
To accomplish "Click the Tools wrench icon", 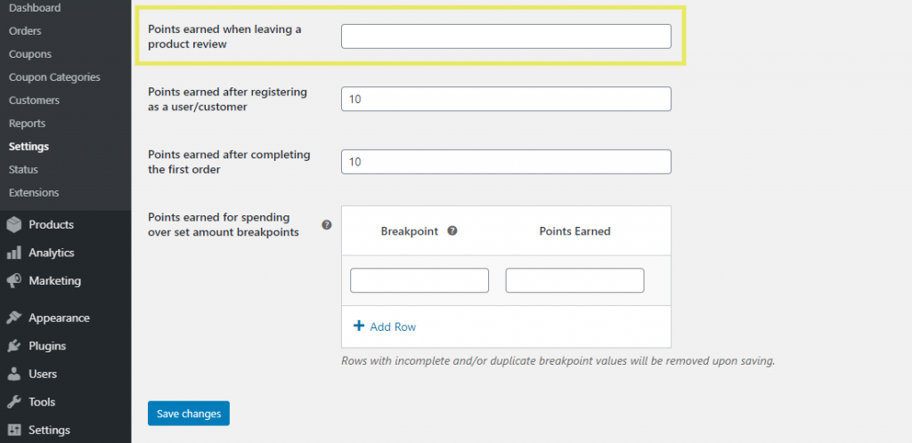I will [x=14, y=402].
